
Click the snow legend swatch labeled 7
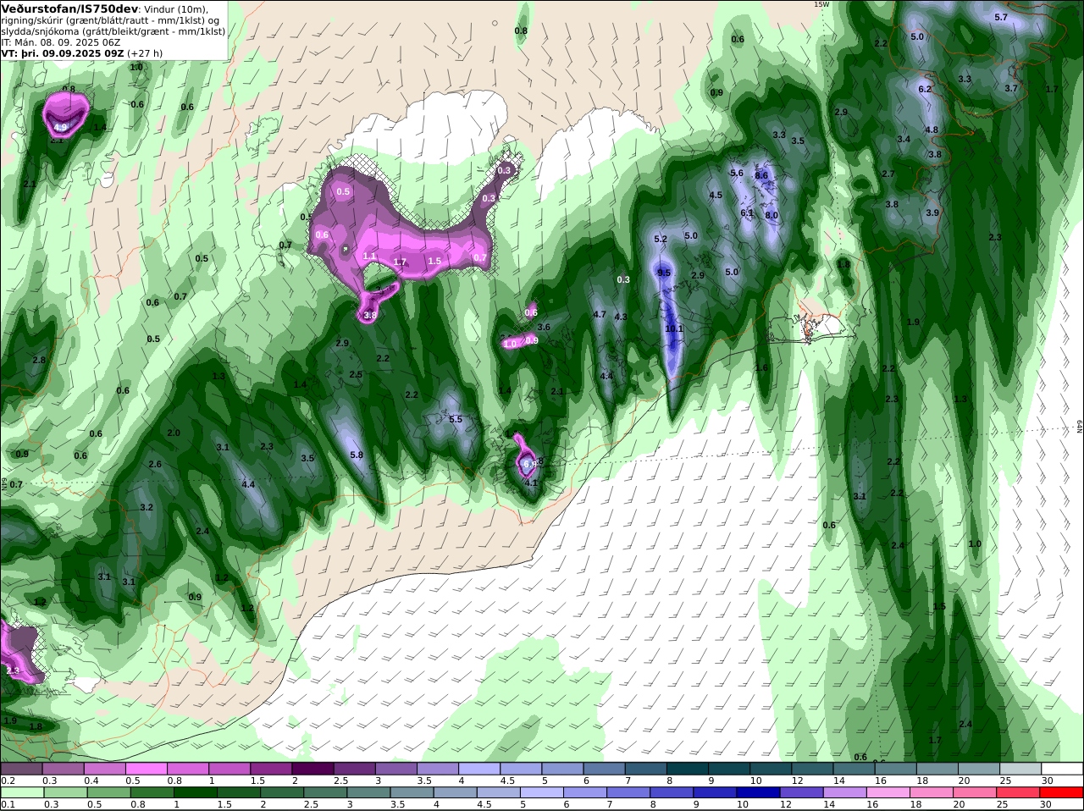[646, 769]
